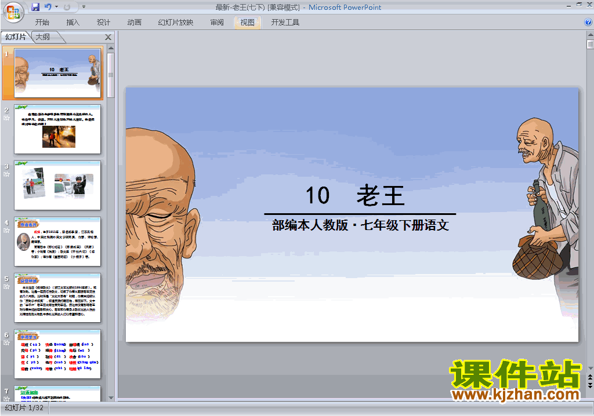Select slide 3 thumbnail with two photos
Viewport: 594px width, 416px height.
coord(57,185)
